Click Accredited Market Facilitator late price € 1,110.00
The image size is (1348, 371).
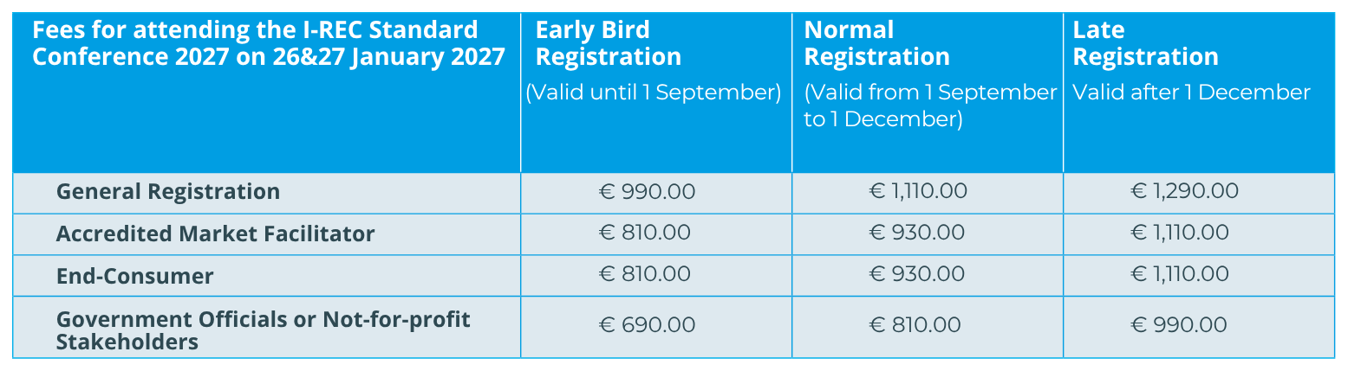1180,233
